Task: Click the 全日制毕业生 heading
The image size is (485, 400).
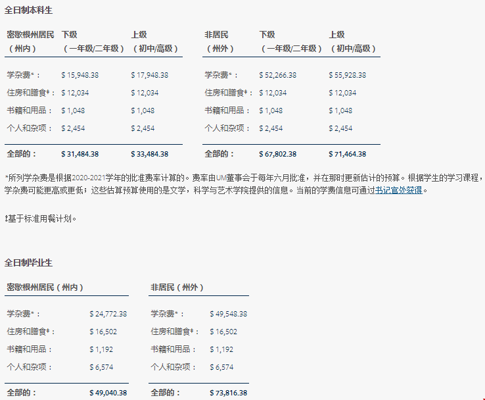Action: [28, 262]
